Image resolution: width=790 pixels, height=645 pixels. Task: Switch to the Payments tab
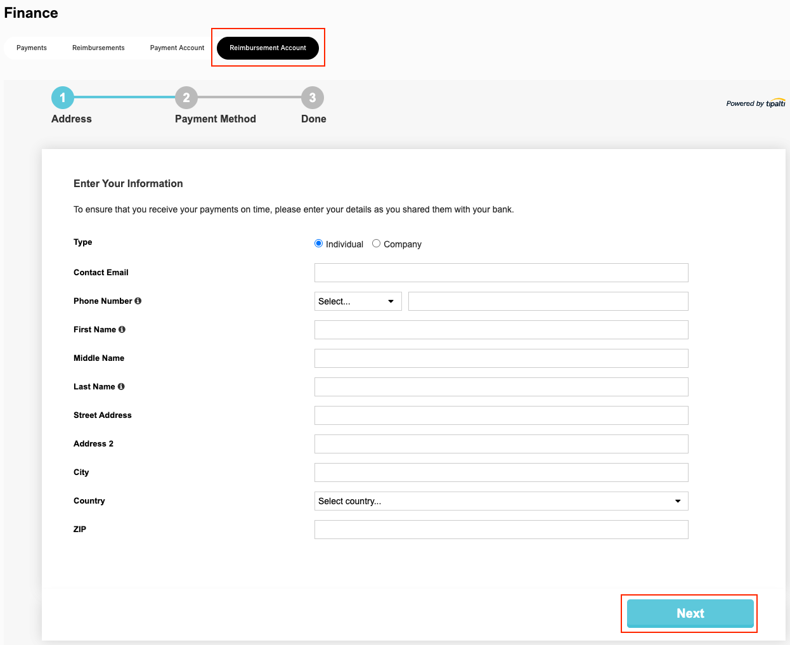pos(32,48)
